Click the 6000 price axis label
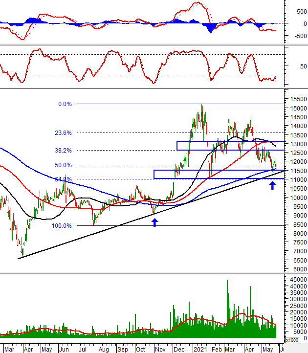Screen dimensions: 308x353 point(300,269)
